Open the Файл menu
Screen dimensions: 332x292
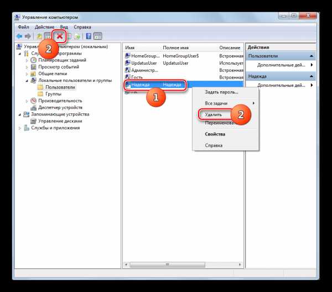[x=23, y=27]
